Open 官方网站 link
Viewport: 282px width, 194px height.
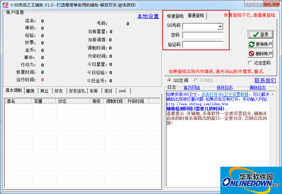[192, 87]
